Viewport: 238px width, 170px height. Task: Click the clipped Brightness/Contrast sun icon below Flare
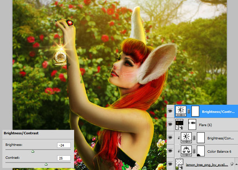pos(186,138)
